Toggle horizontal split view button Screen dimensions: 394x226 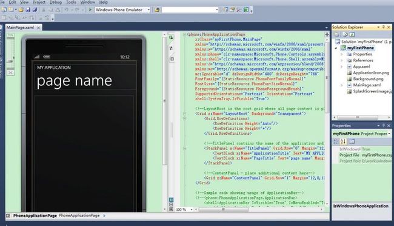[x=171, y=204]
